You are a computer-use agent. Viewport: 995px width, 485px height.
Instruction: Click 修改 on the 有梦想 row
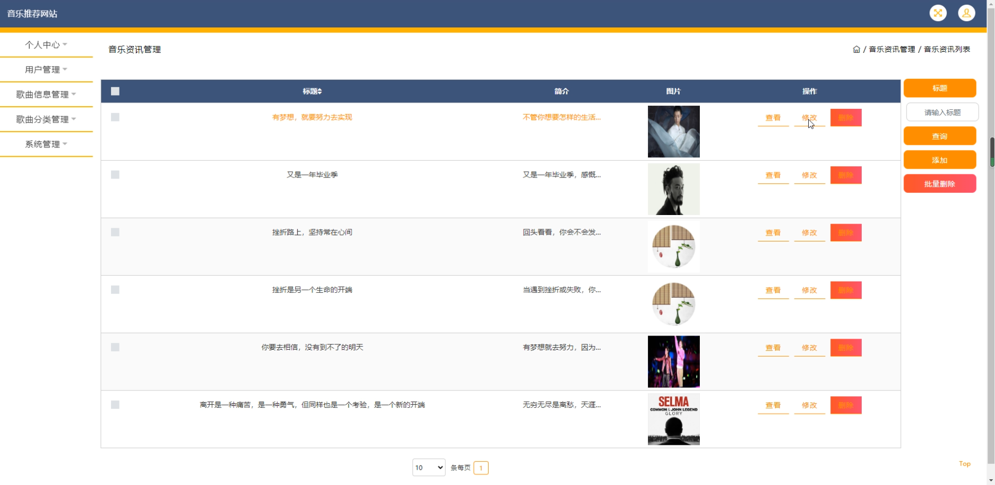(x=809, y=117)
